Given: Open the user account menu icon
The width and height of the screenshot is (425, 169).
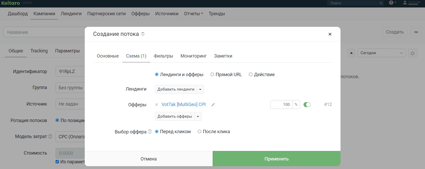Looking at the screenshot, I should tap(405, 3).
